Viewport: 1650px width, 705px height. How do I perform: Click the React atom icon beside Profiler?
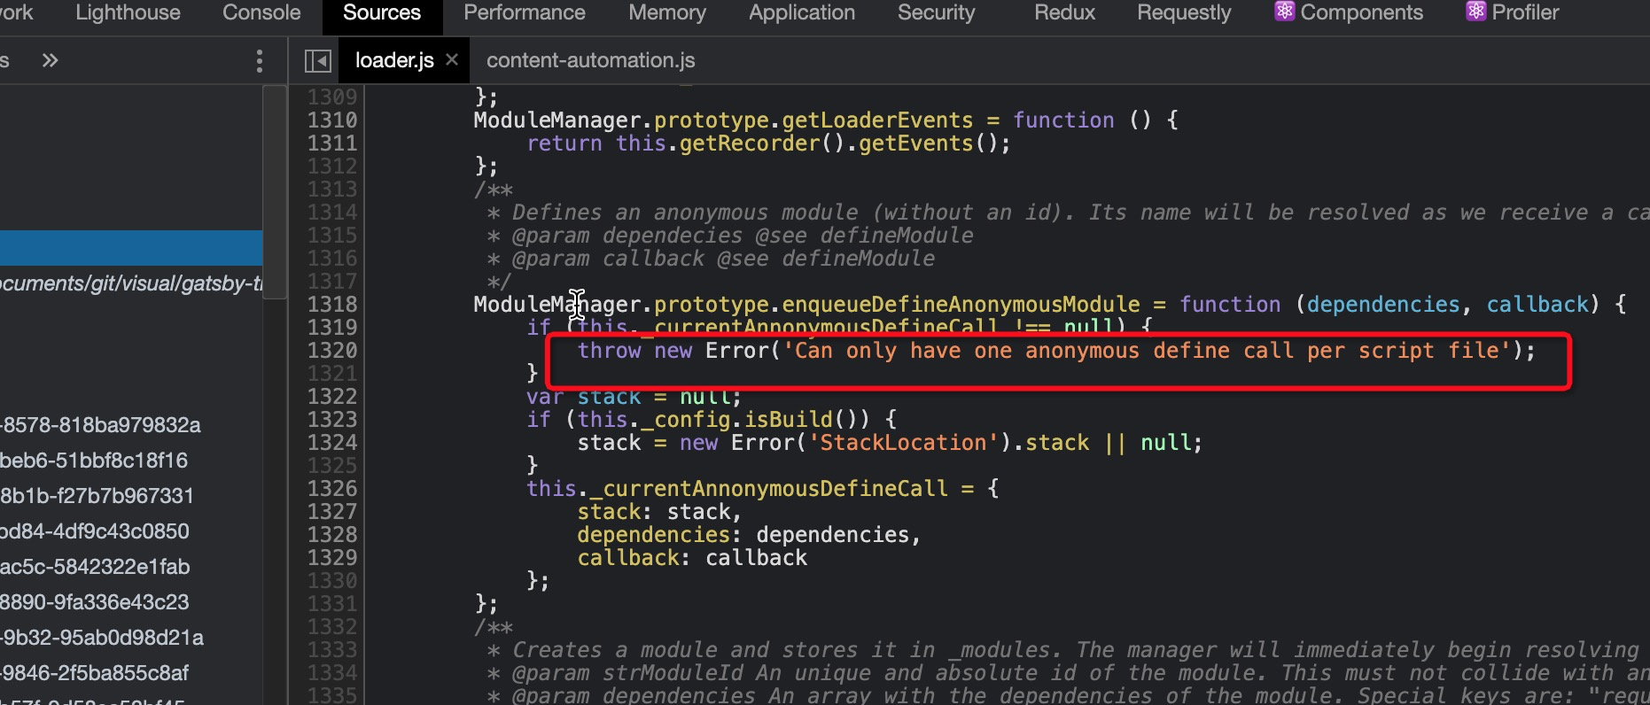click(1475, 12)
